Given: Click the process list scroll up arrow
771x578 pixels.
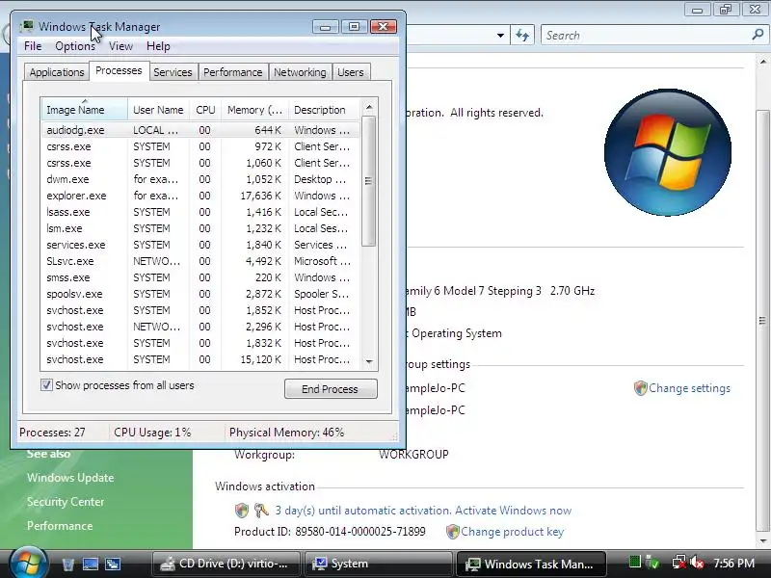Looking at the screenshot, I should 369,107.
